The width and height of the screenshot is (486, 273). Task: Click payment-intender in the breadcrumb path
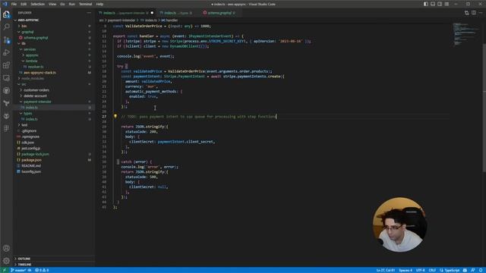click(121, 20)
